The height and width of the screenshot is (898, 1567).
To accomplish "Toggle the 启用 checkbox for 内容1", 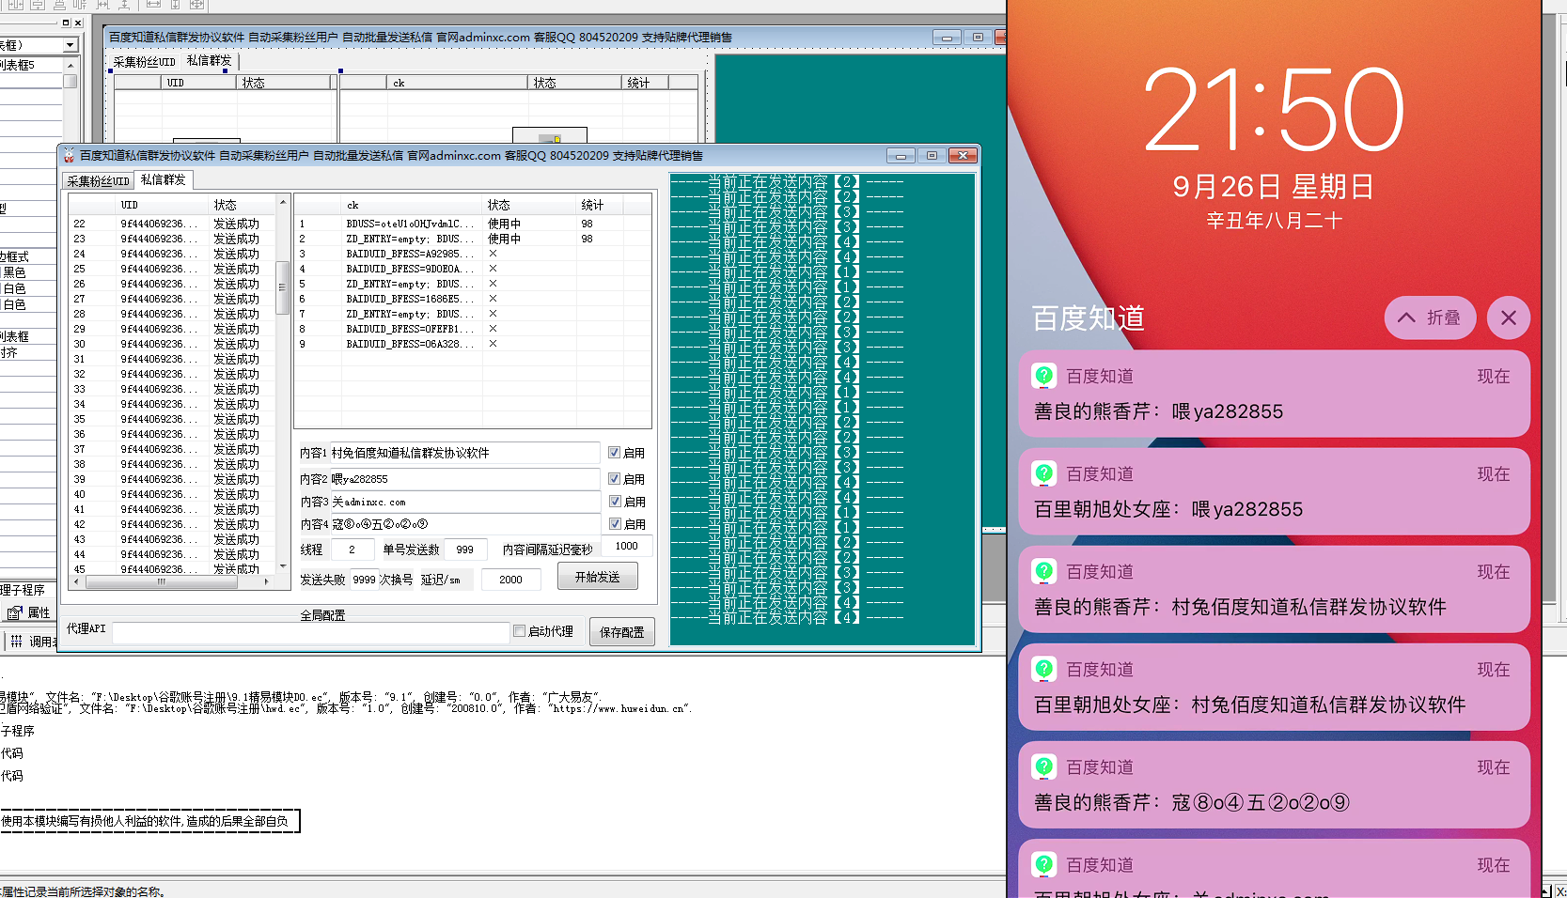I will coord(614,453).
